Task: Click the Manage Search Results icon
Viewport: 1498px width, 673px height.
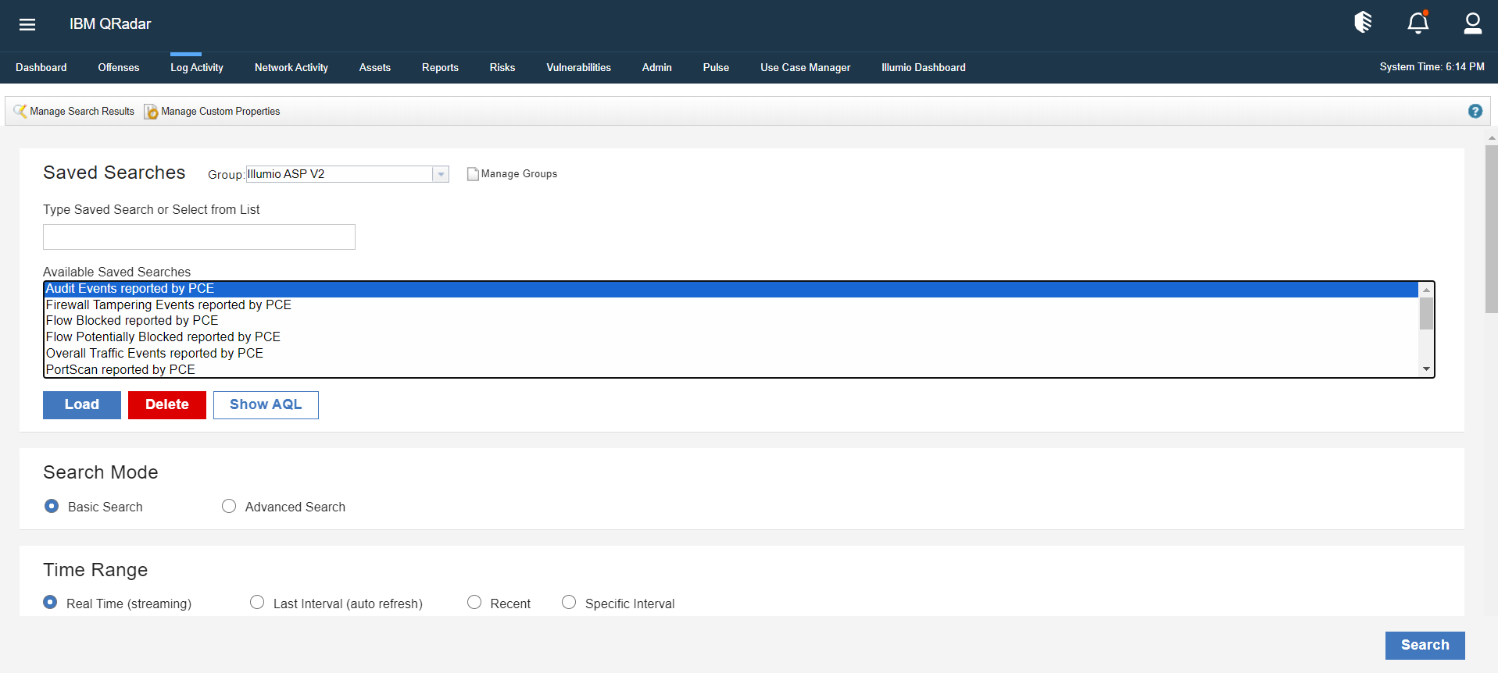Action: 20,111
